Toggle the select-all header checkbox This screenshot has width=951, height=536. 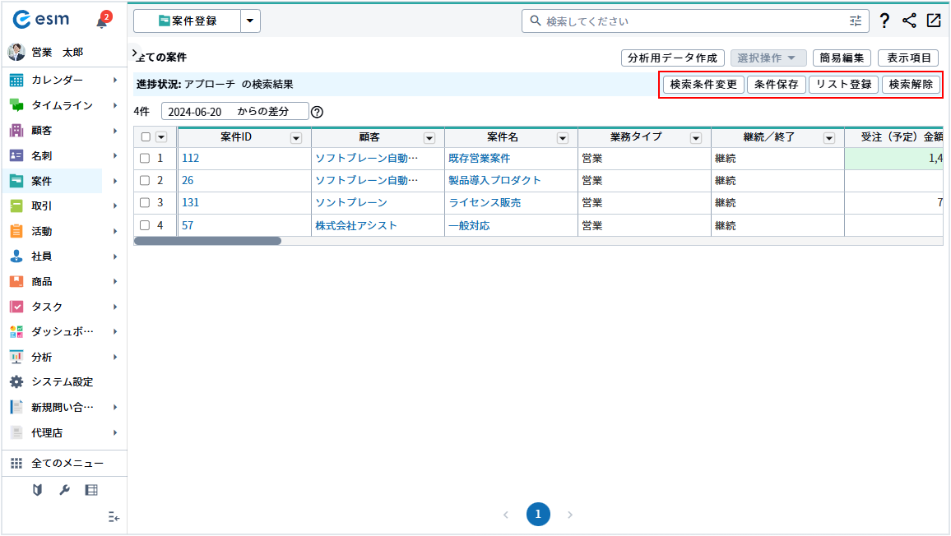[x=146, y=137]
